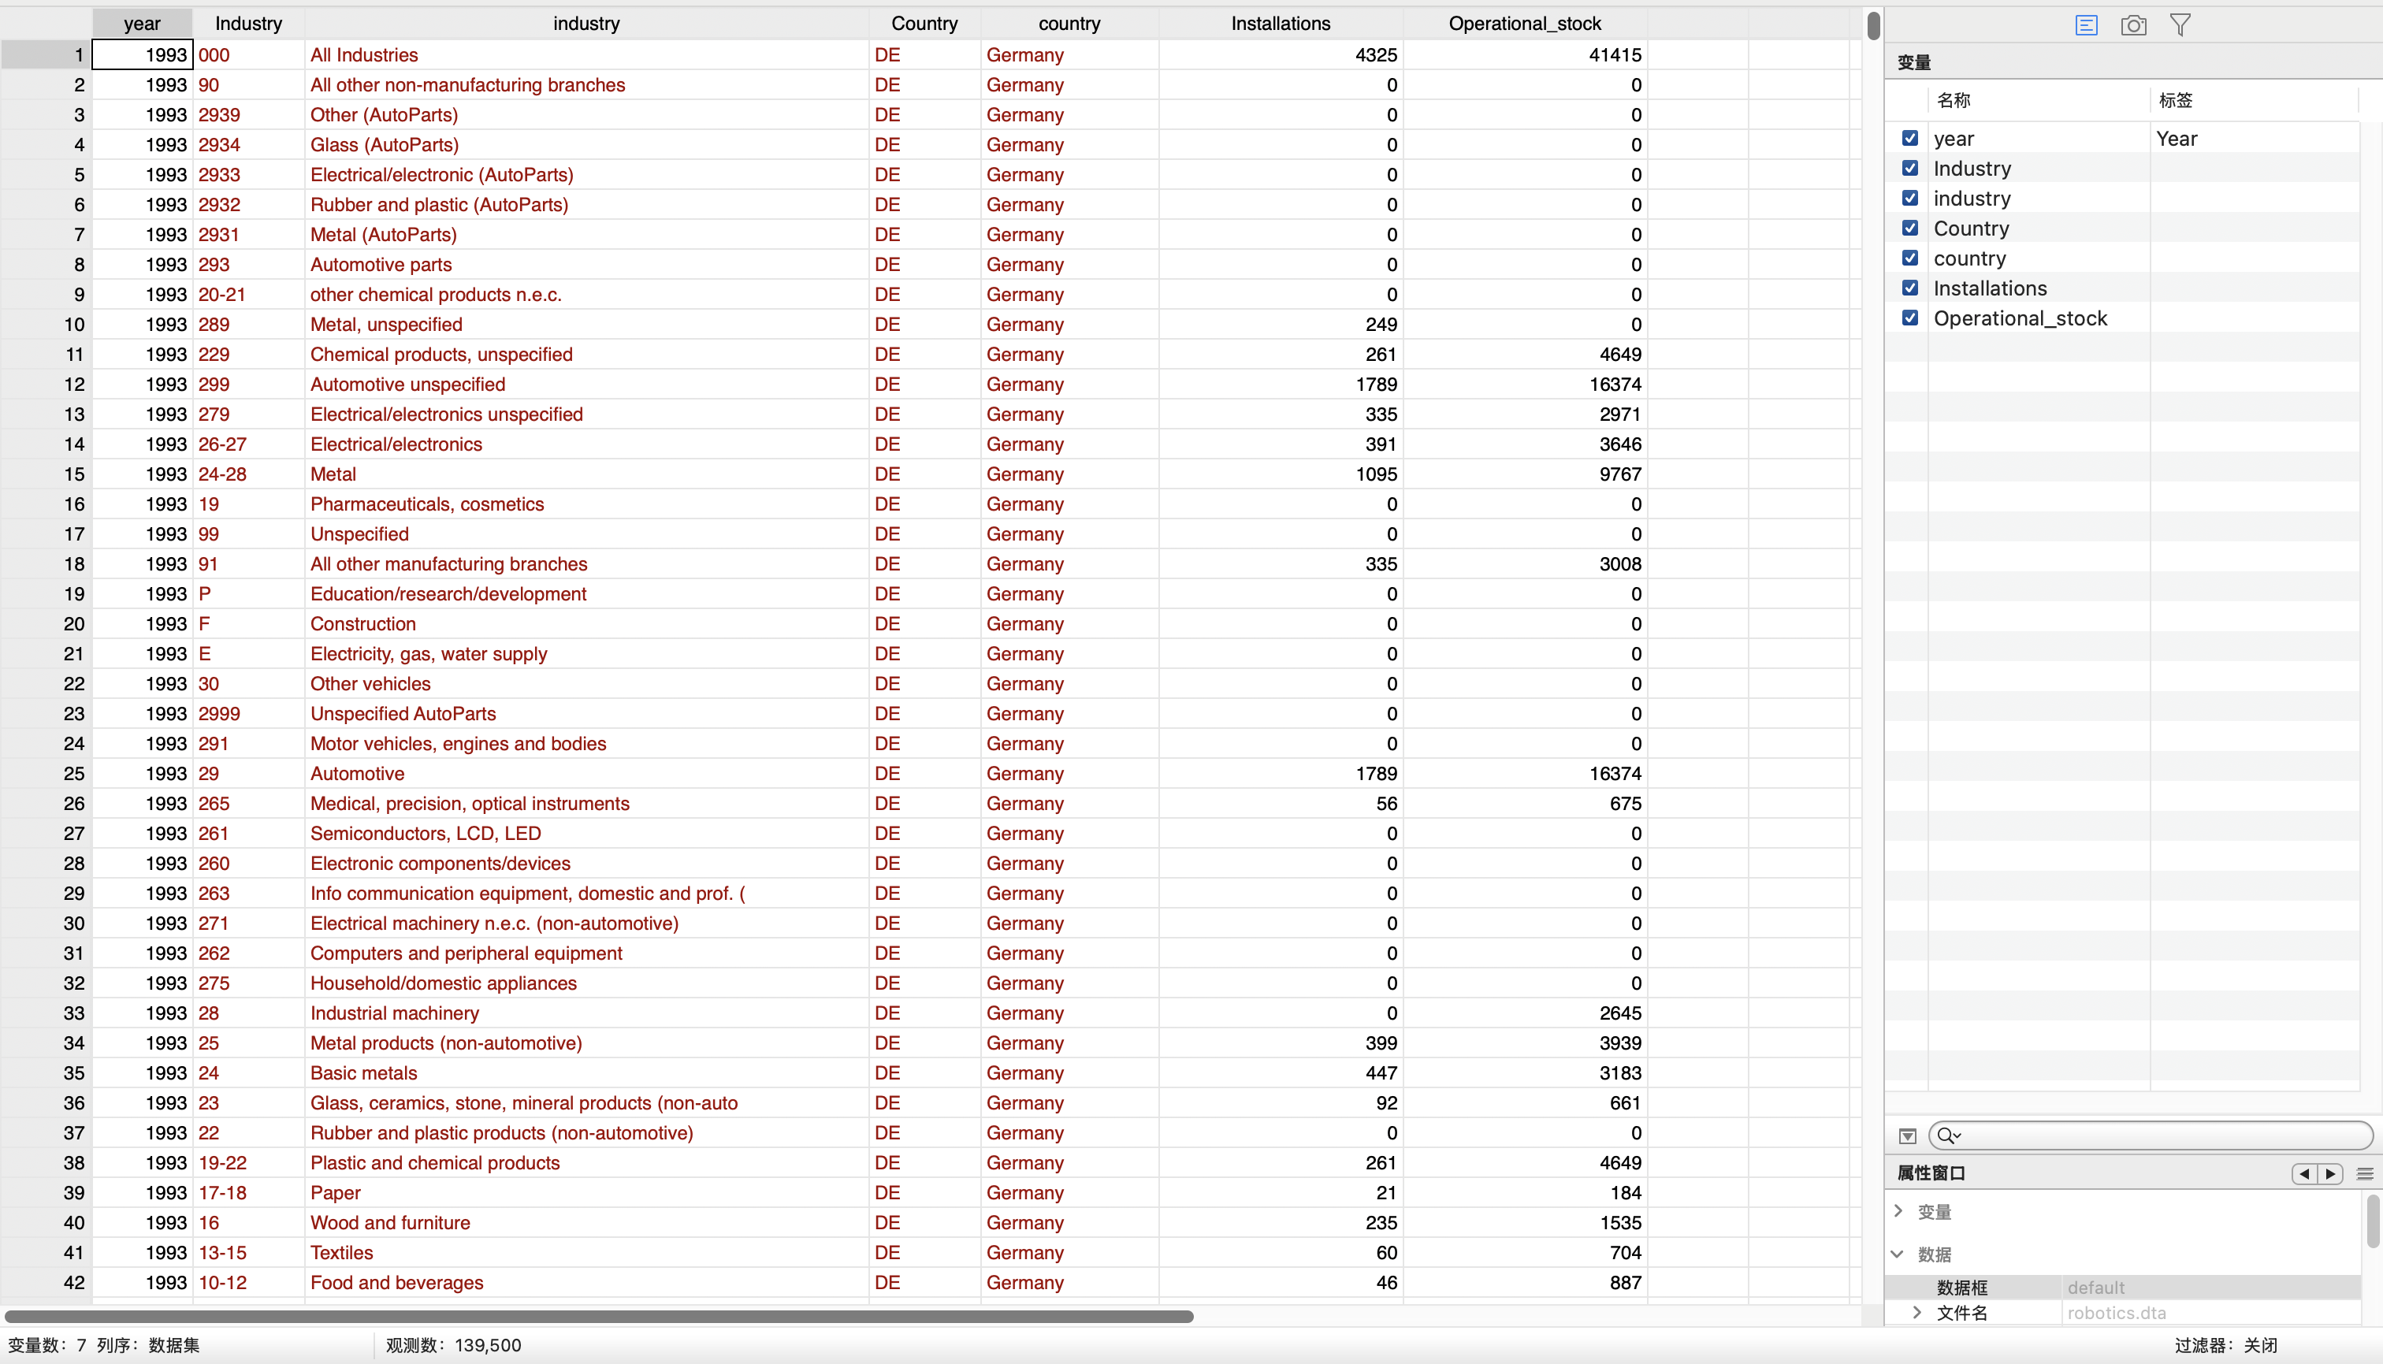Go to previous variable in properties window
This screenshot has height=1364, width=2383.
click(x=2304, y=1174)
